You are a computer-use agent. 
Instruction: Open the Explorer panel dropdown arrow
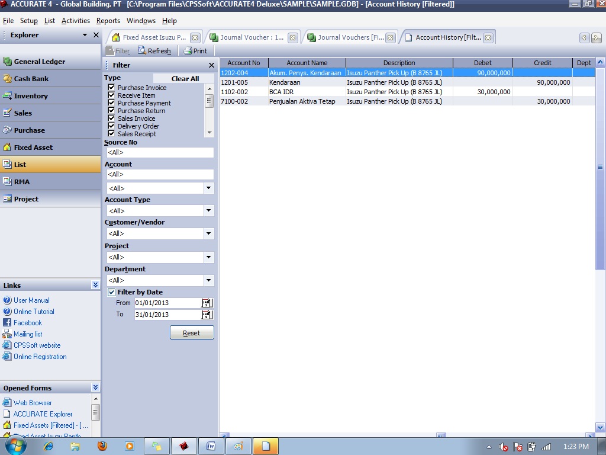pyautogui.click(x=85, y=35)
